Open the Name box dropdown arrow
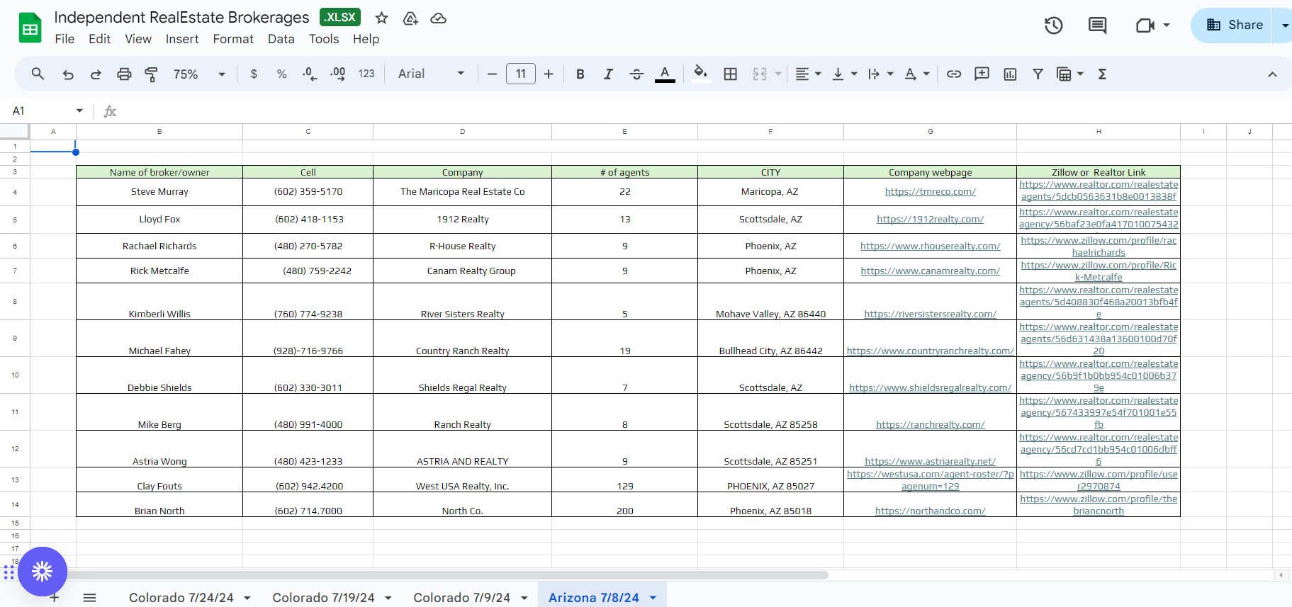 79,110
